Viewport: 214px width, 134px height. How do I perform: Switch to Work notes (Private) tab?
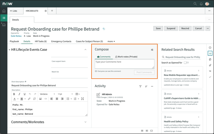(x=126, y=57)
